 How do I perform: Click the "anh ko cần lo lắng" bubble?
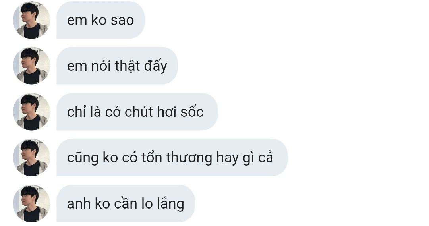125,203
